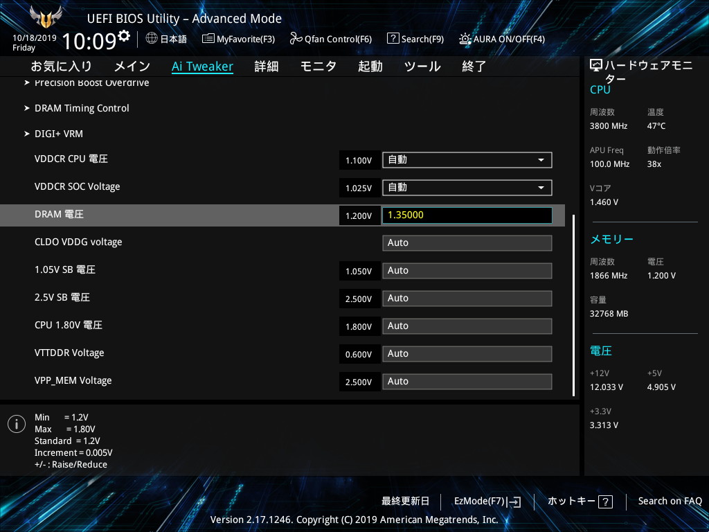Click CPU frequency 3800 MHz value
Image resolution: width=709 pixels, height=532 pixels.
click(x=609, y=126)
